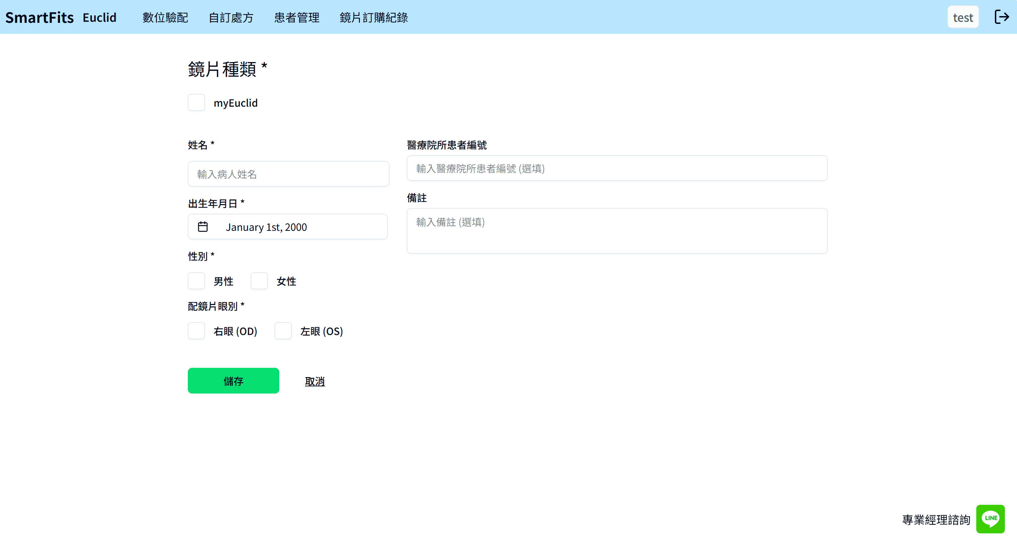Enable the myEuclid lens type checkbox
1017x538 pixels.
(x=196, y=102)
